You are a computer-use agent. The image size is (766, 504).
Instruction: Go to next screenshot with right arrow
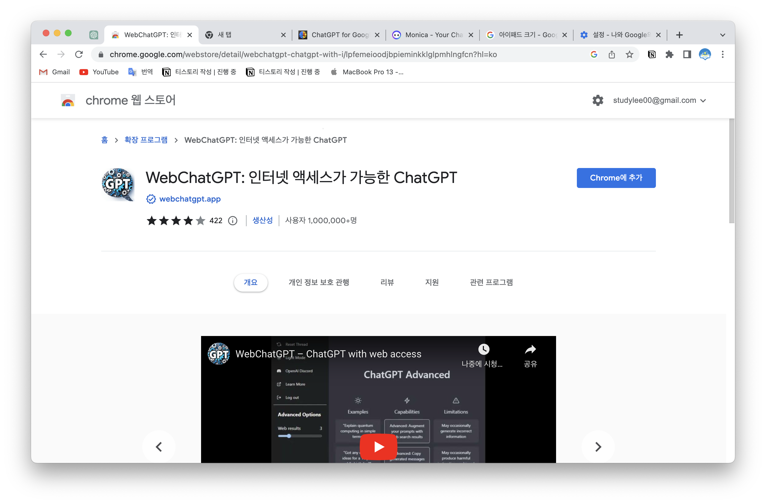pyautogui.click(x=598, y=446)
